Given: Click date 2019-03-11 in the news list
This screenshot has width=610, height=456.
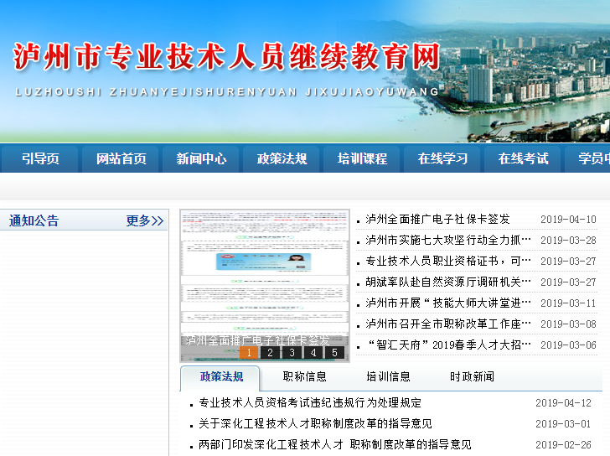Looking at the screenshot, I should [568, 303].
